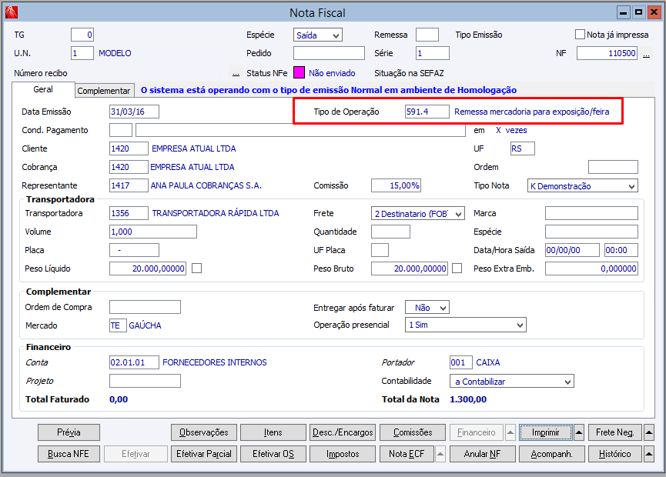Screen dimensions: 666x477
Task: Open the Itens button
Action: pos(273,432)
